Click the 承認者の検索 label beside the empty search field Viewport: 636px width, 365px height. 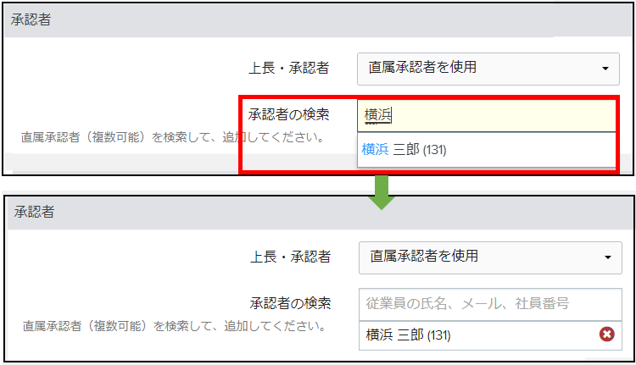click(x=290, y=303)
